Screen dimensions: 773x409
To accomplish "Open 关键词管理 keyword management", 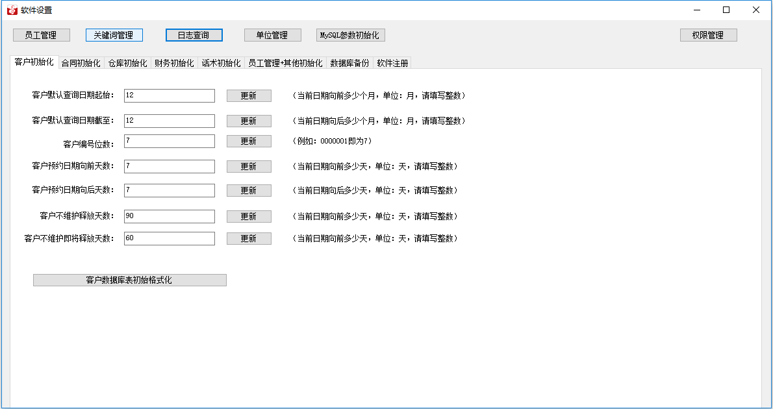I will 114,35.
